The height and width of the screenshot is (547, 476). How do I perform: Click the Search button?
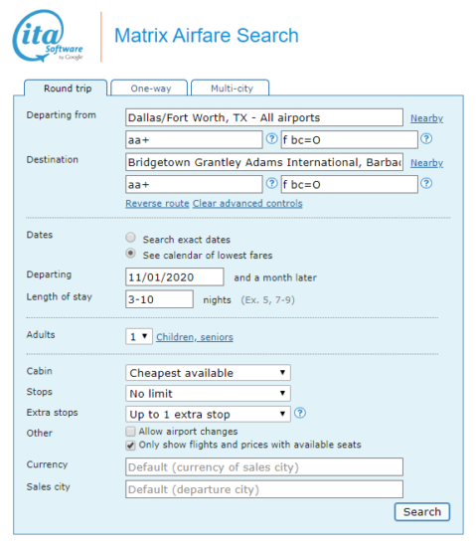(422, 512)
